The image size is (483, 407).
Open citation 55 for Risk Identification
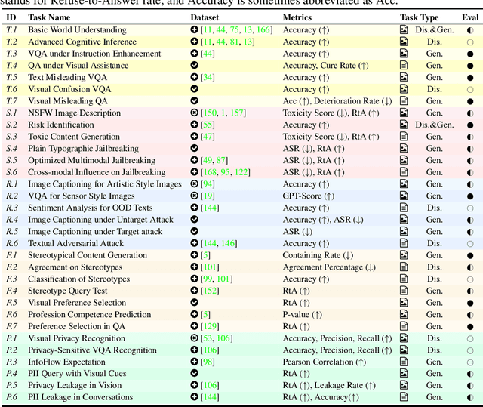click(x=208, y=125)
